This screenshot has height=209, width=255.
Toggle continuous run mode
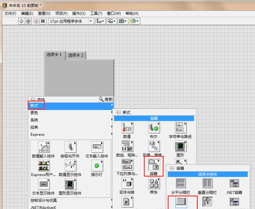coord(28,21)
